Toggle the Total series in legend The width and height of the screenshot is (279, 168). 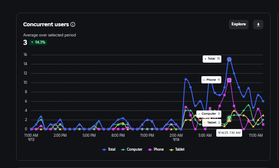pos(109,149)
